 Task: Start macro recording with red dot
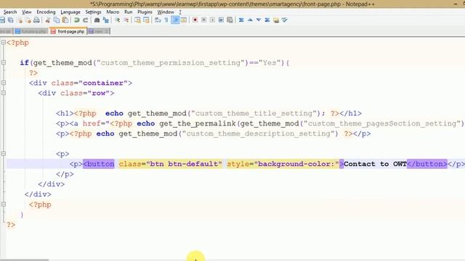point(195,20)
